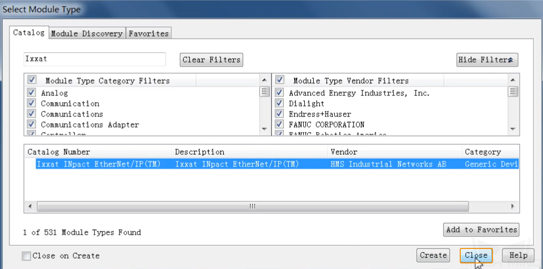The width and height of the screenshot is (543, 269).
Task: Click the results horizontal scrollbar right arrow
Action: coord(512,206)
